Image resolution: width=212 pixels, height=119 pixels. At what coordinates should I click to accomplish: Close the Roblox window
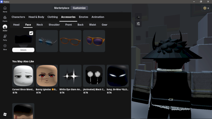tap(208, 2)
